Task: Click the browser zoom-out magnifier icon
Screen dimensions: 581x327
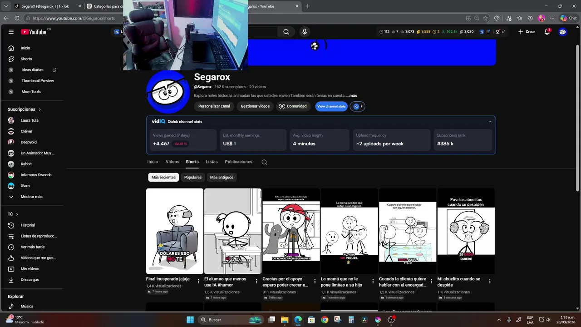Action: [x=477, y=18]
